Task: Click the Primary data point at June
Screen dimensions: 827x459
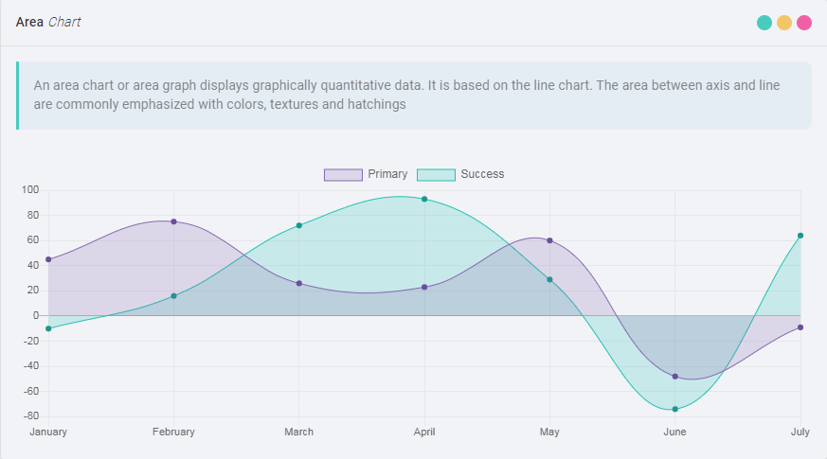Action: (x=675, y=377)
